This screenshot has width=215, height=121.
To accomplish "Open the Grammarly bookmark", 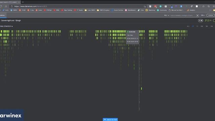I will pos(162,10).
